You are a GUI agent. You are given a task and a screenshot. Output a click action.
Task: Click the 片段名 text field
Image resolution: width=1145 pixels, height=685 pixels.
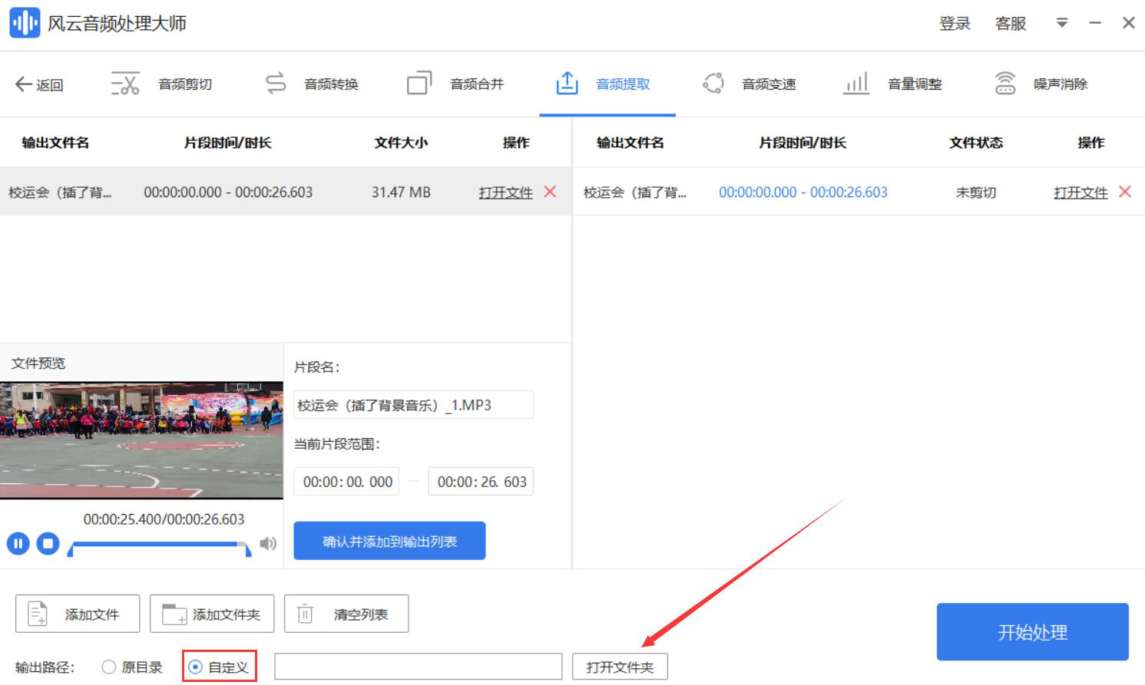tap(414, 405)
